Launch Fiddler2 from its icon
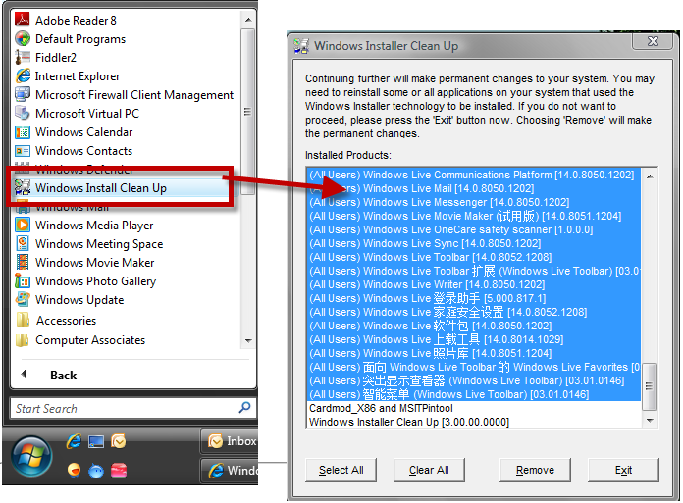 [x=23, y=58]
